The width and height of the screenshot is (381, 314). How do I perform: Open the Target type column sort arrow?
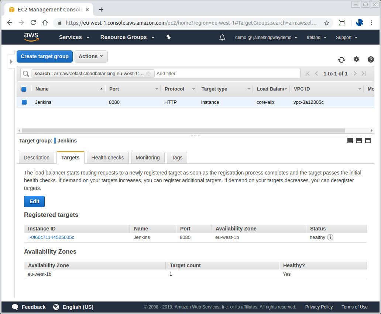[249, 89]
